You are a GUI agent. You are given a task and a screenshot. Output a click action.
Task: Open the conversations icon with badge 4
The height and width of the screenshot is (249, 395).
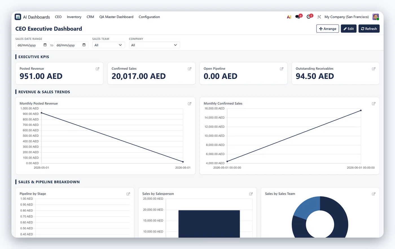tap(298, 17)
